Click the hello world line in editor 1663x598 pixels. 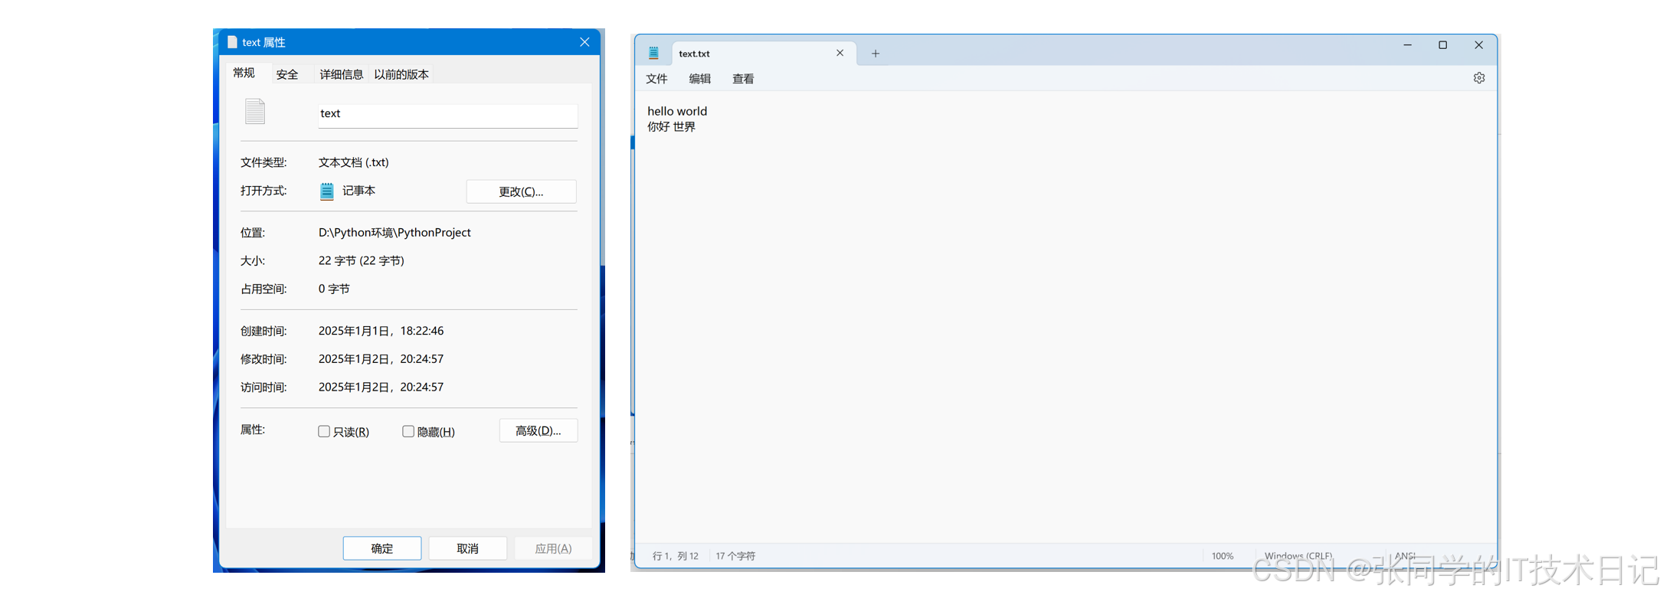[x=677, y=111]
